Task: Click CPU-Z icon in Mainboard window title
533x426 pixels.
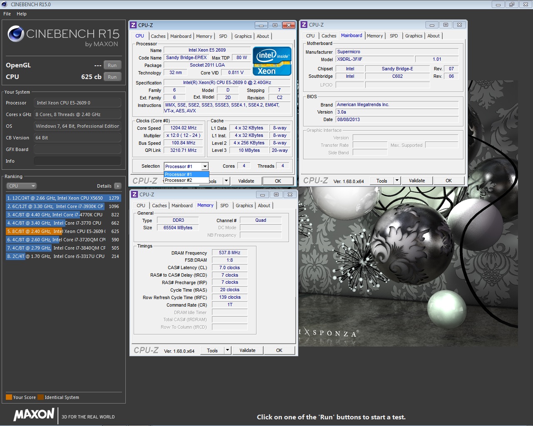Action: point(304,25)
